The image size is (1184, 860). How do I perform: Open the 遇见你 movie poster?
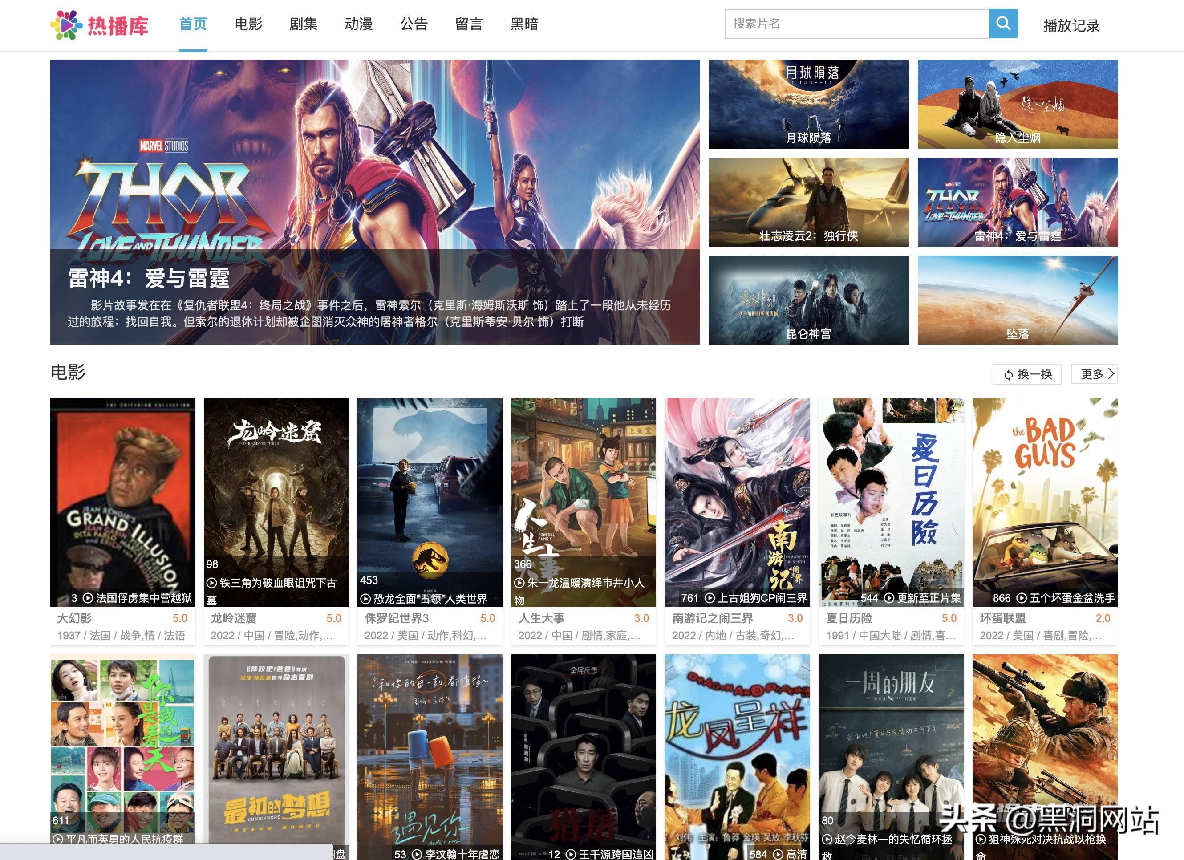pyautogui.click(x=430, y=757)
